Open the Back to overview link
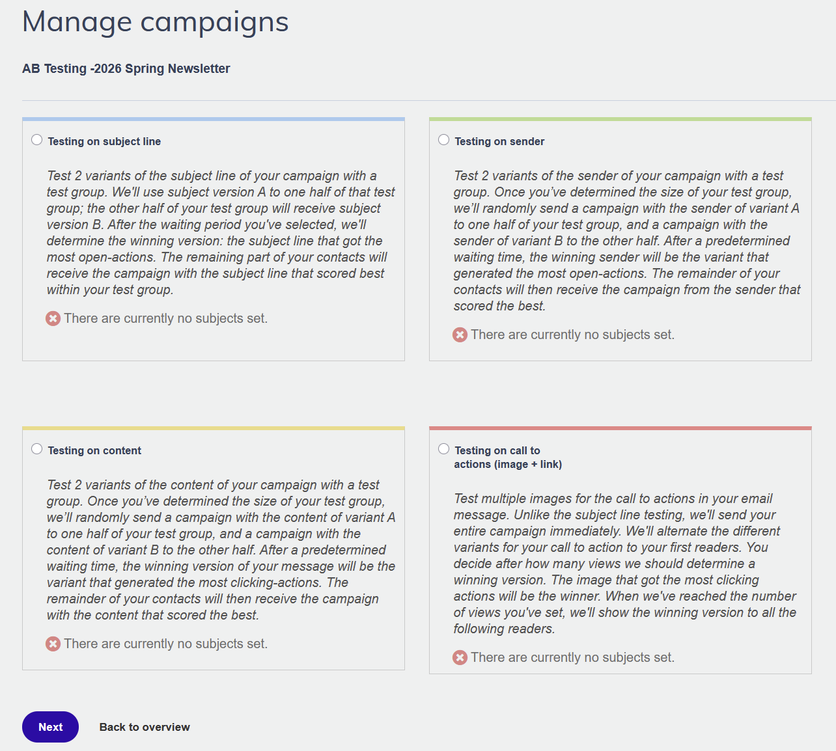Image resolution: width=836 pixels, height=751 pixels. [x=145, y=727]
